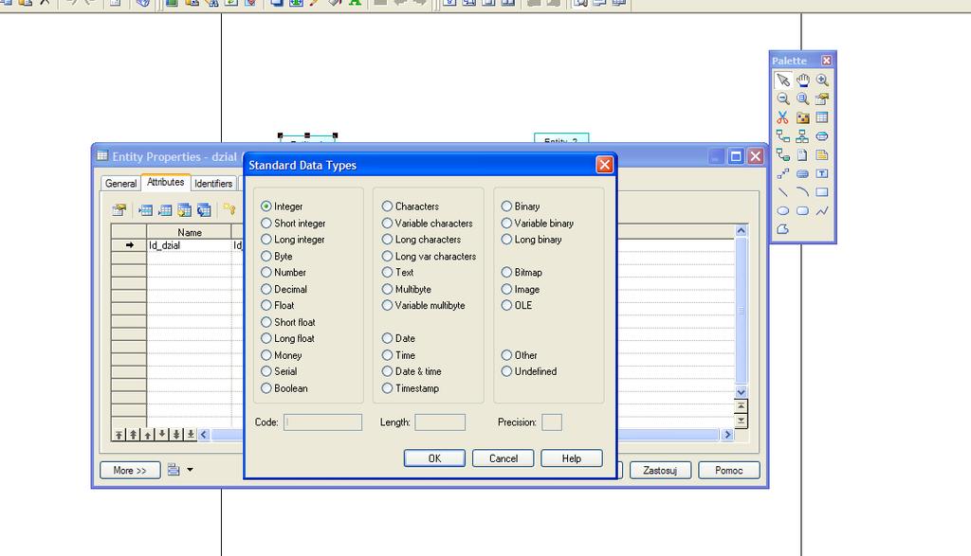
Task: Select the Integer radio button
Action: [x=266, y=206]
